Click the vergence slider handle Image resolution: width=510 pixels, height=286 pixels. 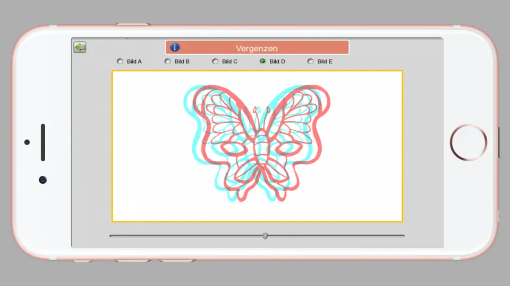point(265,236)
